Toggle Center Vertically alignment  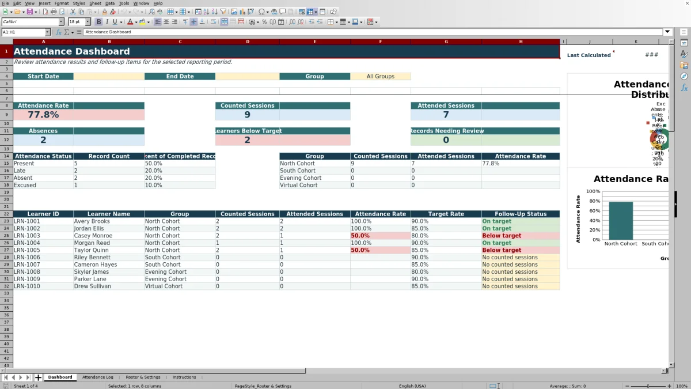[193, 22]
